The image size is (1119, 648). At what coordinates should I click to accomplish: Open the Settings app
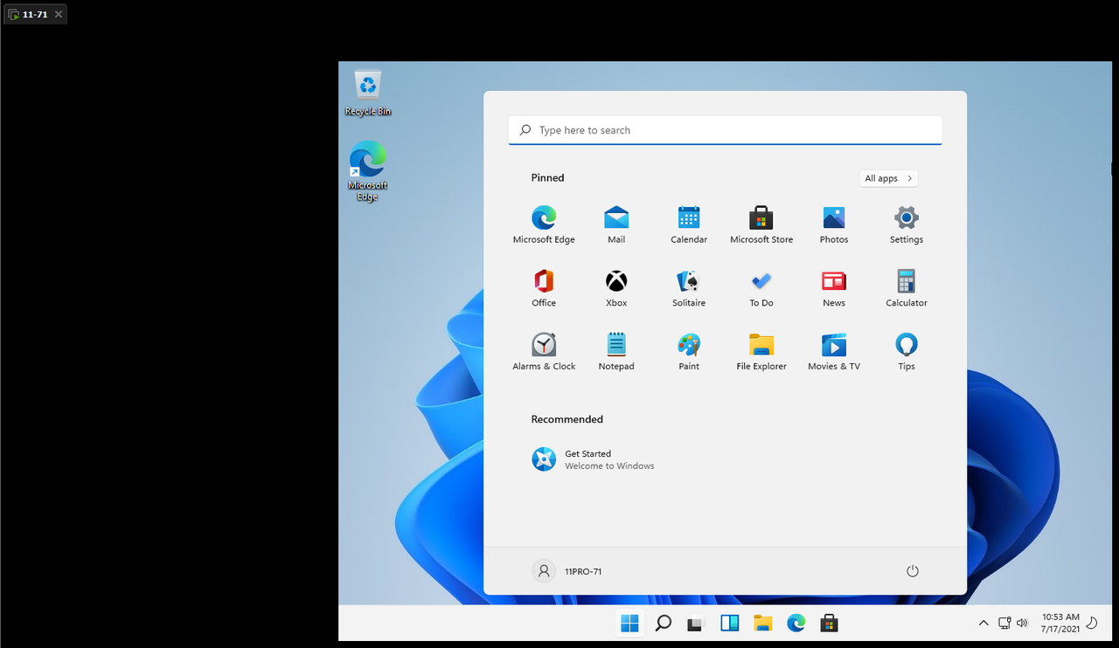tap(907, 224)
